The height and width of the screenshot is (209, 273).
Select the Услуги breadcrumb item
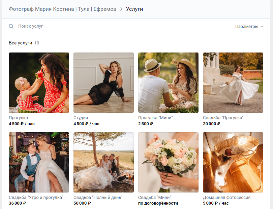(x=134, y=9)
